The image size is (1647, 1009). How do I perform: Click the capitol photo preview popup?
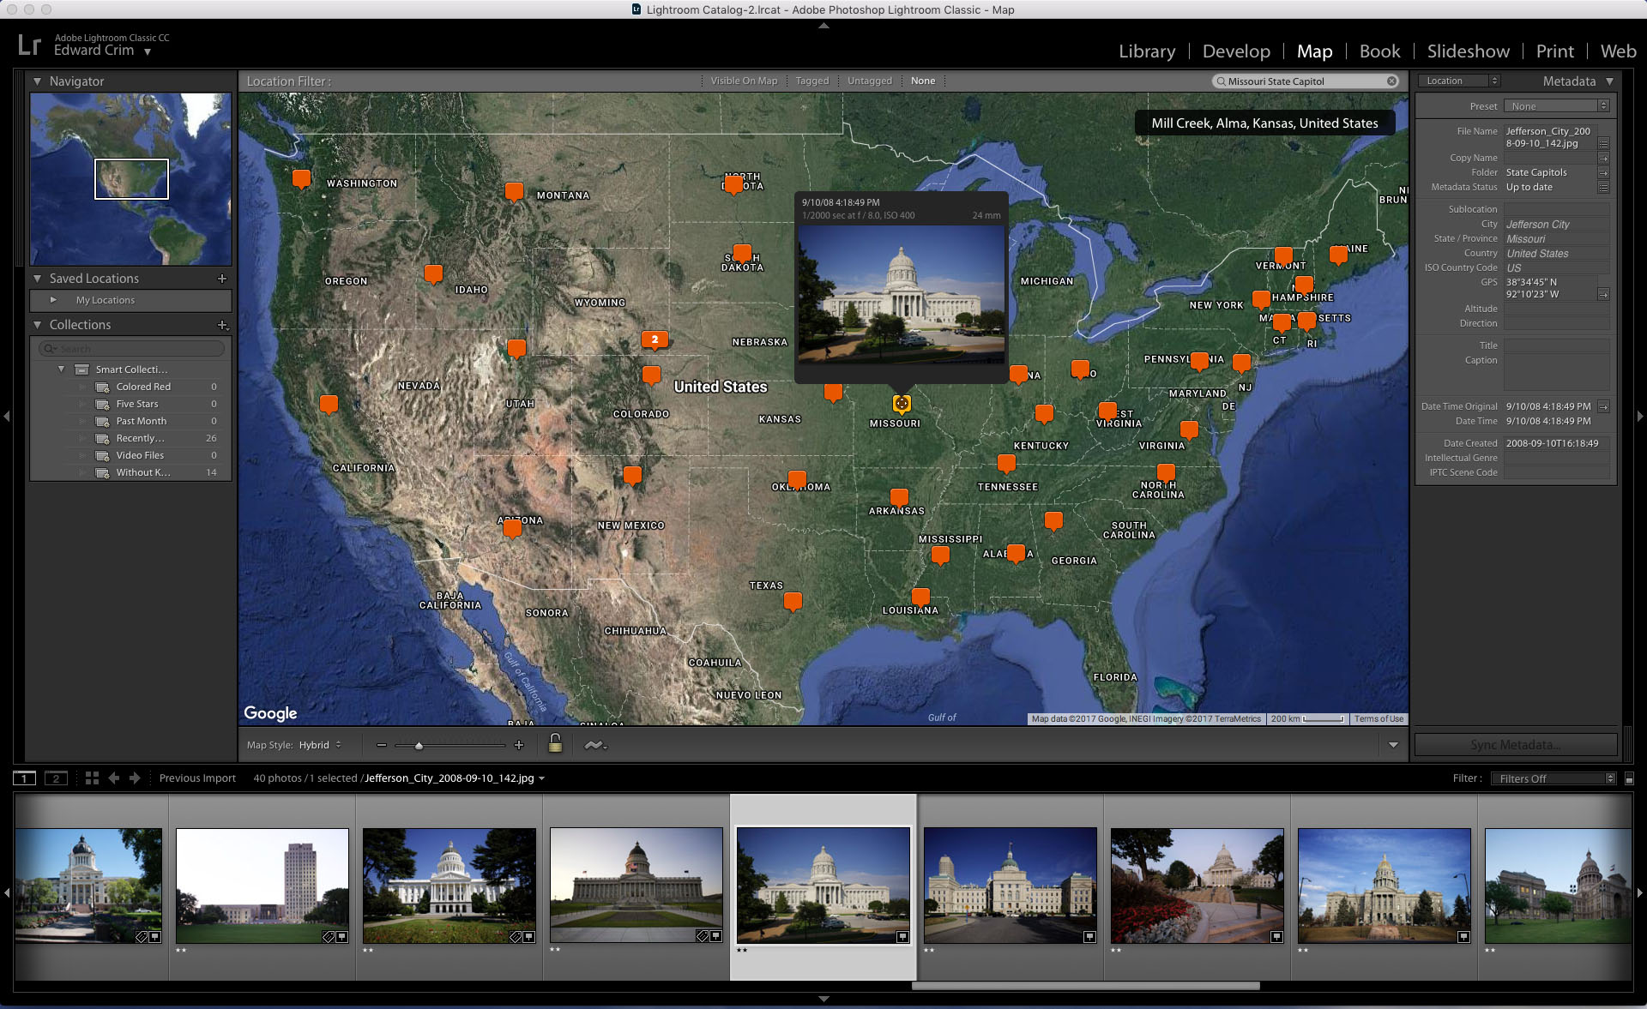(x=901, y=294)
